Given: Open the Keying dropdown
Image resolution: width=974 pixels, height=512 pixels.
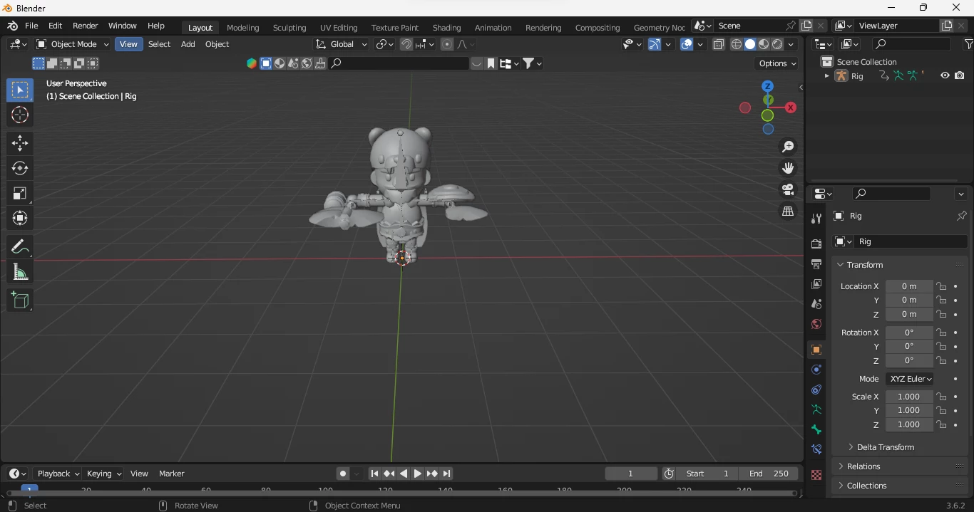Looking at the screenshot, I should pos(103,474).
